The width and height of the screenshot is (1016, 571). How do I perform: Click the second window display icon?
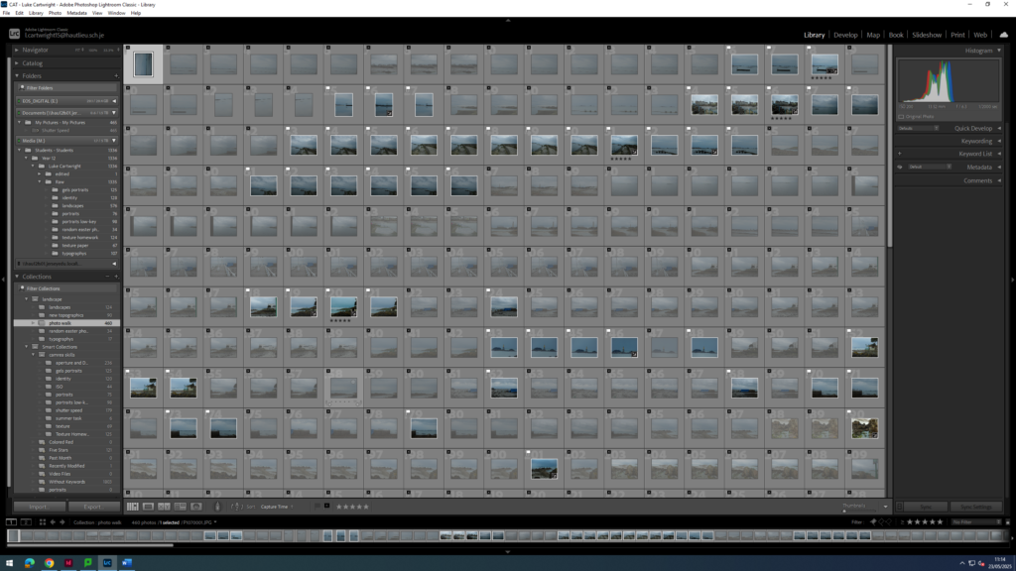coord(26,522)
